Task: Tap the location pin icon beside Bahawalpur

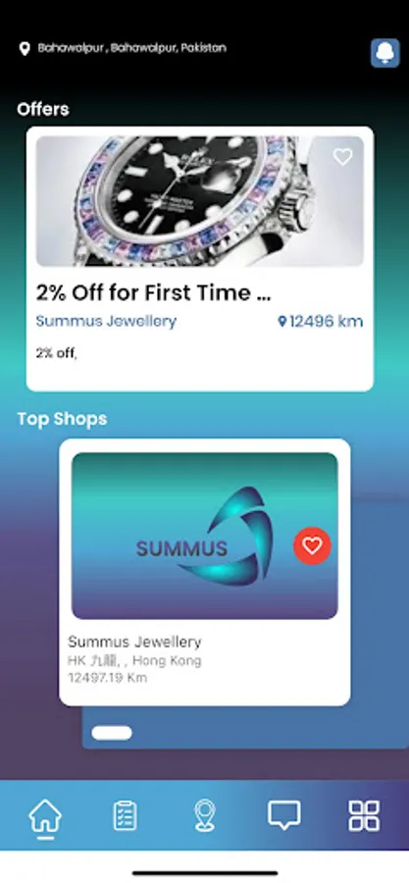Action: click(25, 48)
